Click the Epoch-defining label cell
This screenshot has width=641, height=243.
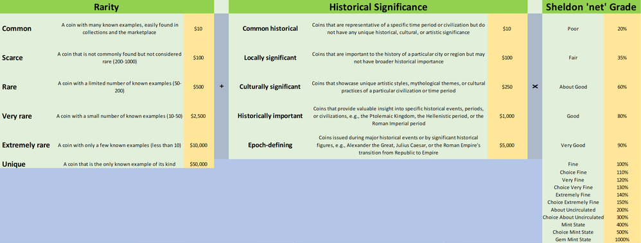pos(270,145)
